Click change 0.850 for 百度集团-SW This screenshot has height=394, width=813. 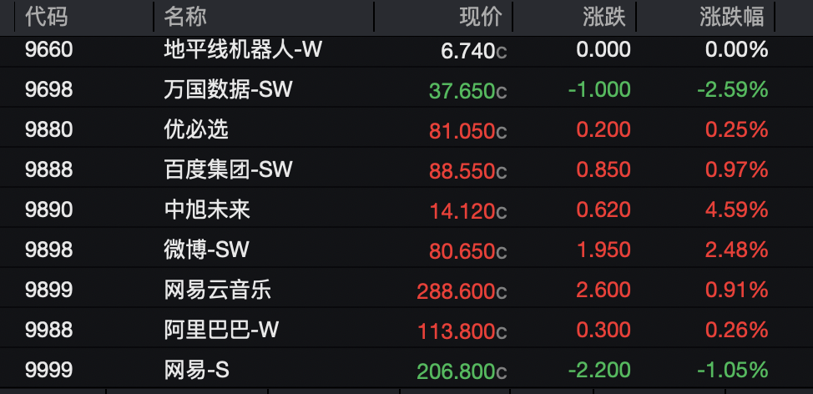(x=603, y=169)
